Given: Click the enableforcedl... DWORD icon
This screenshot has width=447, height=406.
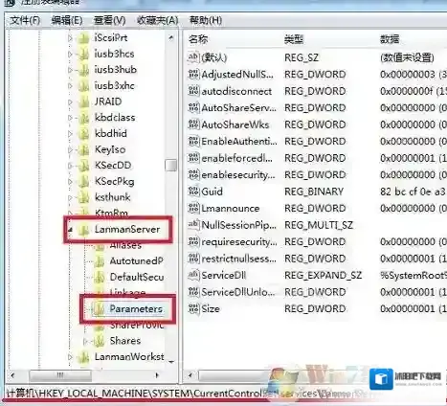Looking at the screenshot, I should [x=193, y=158].
